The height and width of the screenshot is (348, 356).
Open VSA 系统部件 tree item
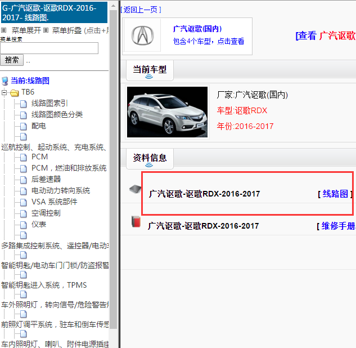coord(54,202)
